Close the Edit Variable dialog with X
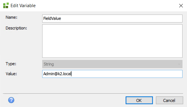This screenshot has width=187, height=107. [181, 6]
